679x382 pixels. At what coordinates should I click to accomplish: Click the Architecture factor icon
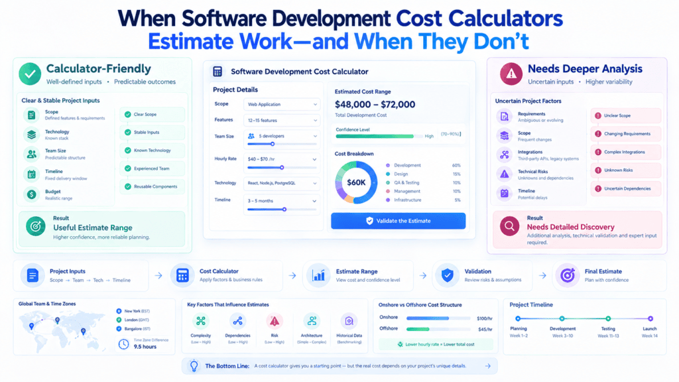pyautogui.click(x=312, y=321)
